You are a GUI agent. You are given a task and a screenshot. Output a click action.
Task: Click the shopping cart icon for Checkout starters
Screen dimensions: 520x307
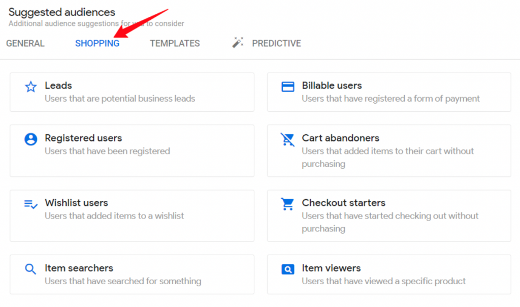[287, 204]
